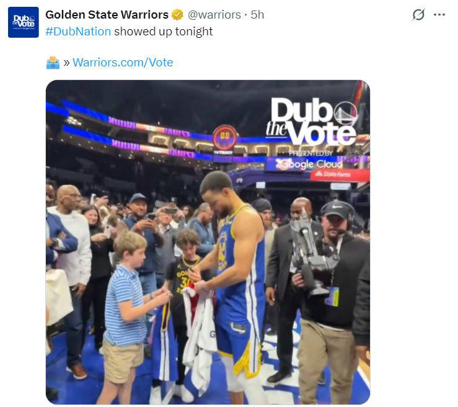Play the video of the player signing jerseys
Image resolution: width=458 pixels, height=407 pixels.
tap(208, 242)
